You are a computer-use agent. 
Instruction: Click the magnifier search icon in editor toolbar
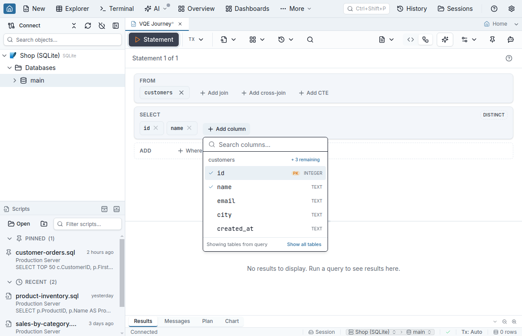pos(310,40)
